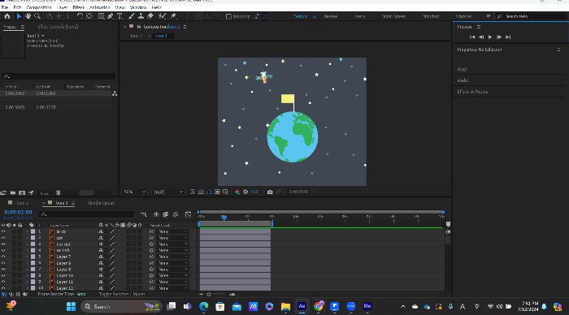Open Composition Mini-Flowchart in the timeline
This screenshot has height=315, width=569.
(x=144, y=214)
